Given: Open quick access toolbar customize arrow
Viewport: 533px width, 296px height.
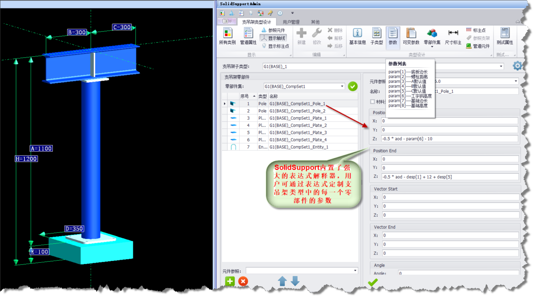Looking at the screenshot, I should point(292,13).
